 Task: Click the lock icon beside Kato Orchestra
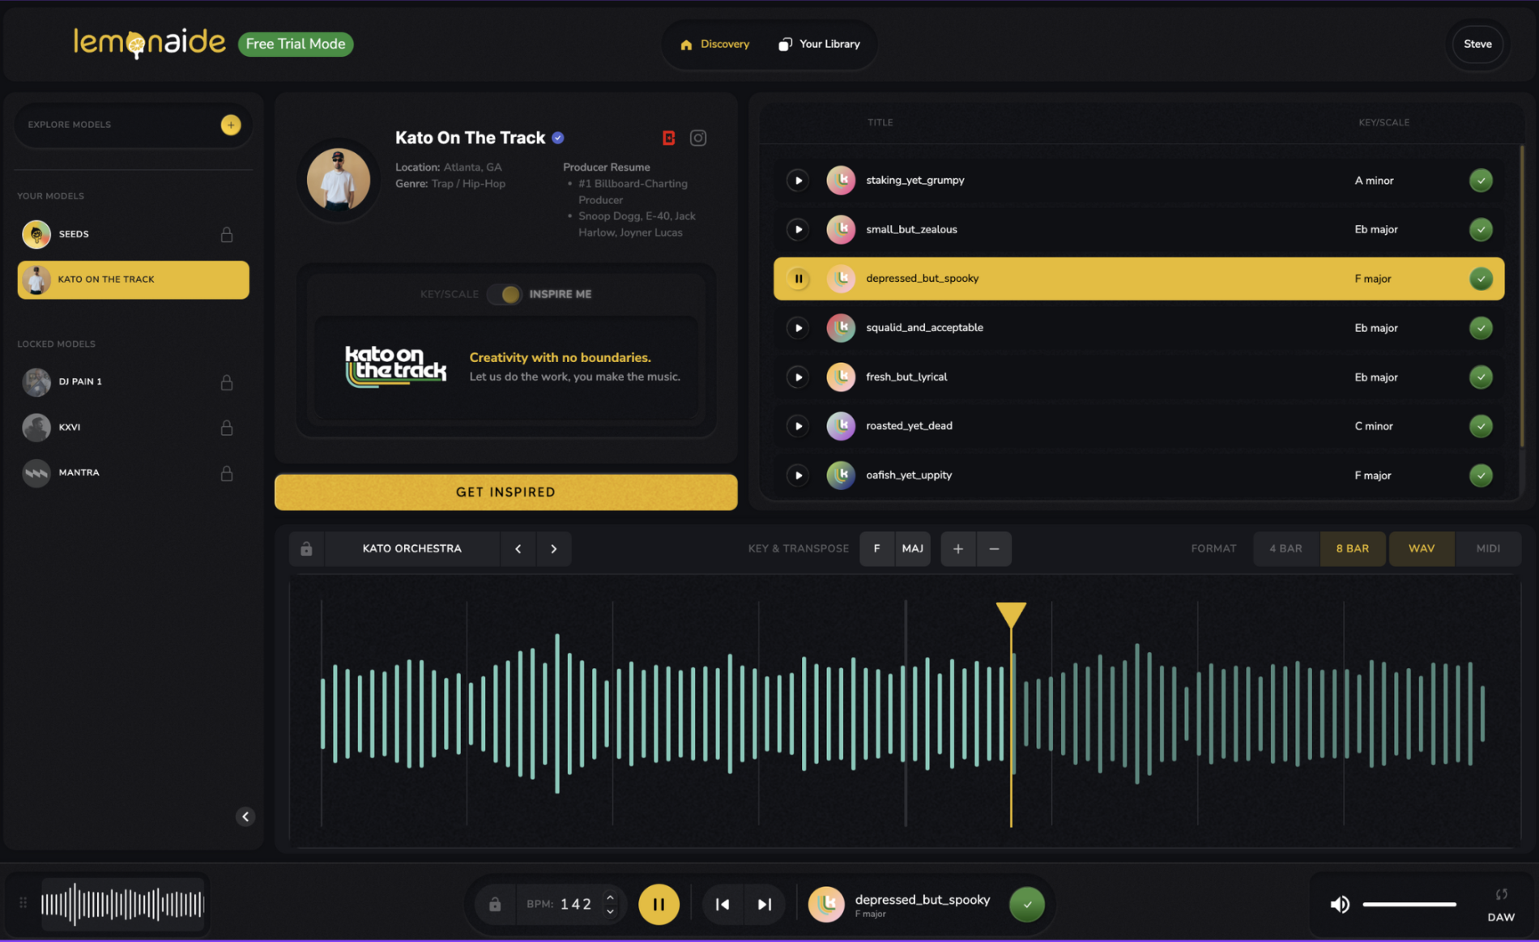(306, 549)
